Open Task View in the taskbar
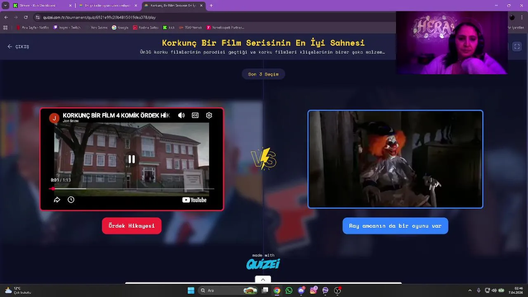The width and height of the screenshot is (528, 297). pos(265,290)
